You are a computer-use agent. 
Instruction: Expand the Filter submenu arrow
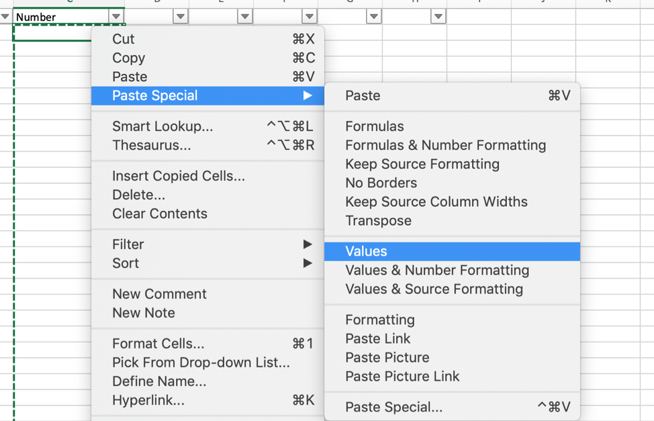click(308, 244)
